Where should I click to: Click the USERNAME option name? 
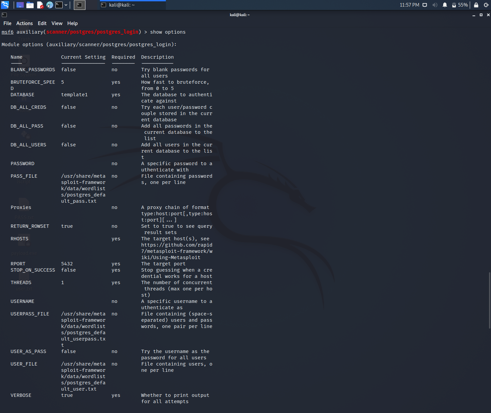click(22, 301)
